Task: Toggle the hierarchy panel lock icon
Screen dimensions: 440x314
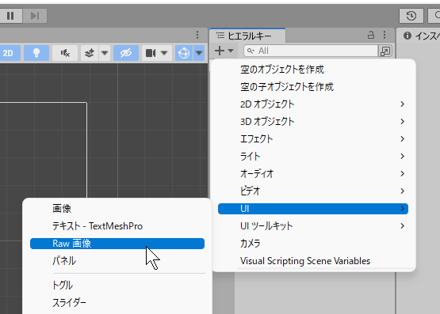Action: point(371,35)
